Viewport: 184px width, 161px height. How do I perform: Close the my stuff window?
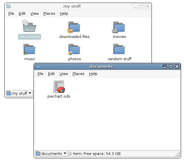coord(148,6)
